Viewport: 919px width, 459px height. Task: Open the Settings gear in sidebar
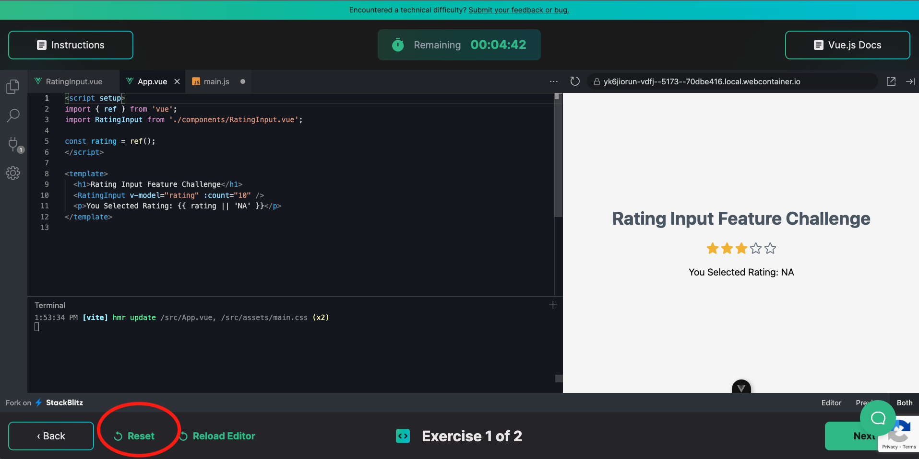(x=13, y=173)
